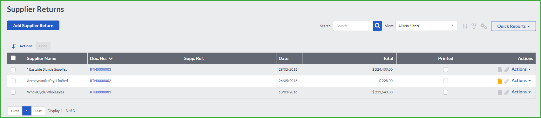Open document link RTN0000001
This screenshot has height=118, width=541.
click(100, 92)
